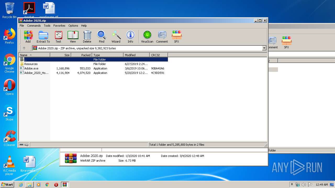Open the File menu

pos(22,26)
